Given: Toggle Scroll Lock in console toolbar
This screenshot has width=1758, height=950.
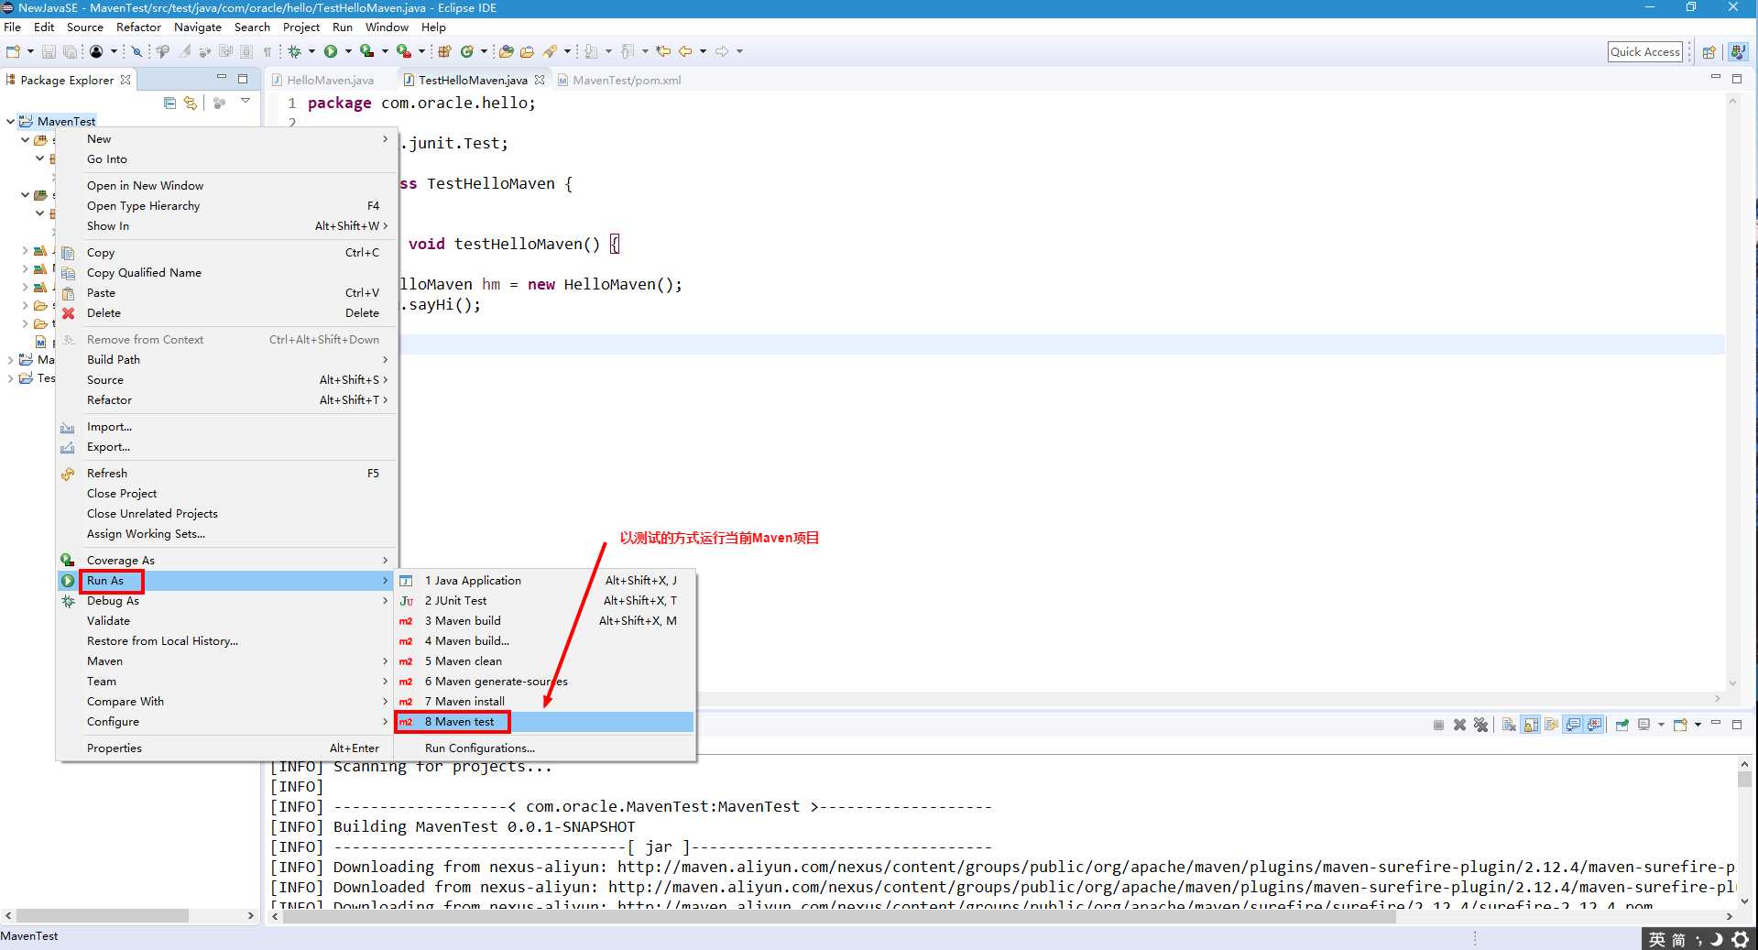Looking at the screenshot, I should click(1530, 725).
